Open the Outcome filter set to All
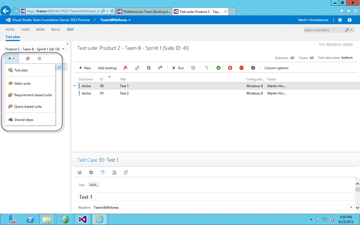360x225 pixels. pos(292,58)
